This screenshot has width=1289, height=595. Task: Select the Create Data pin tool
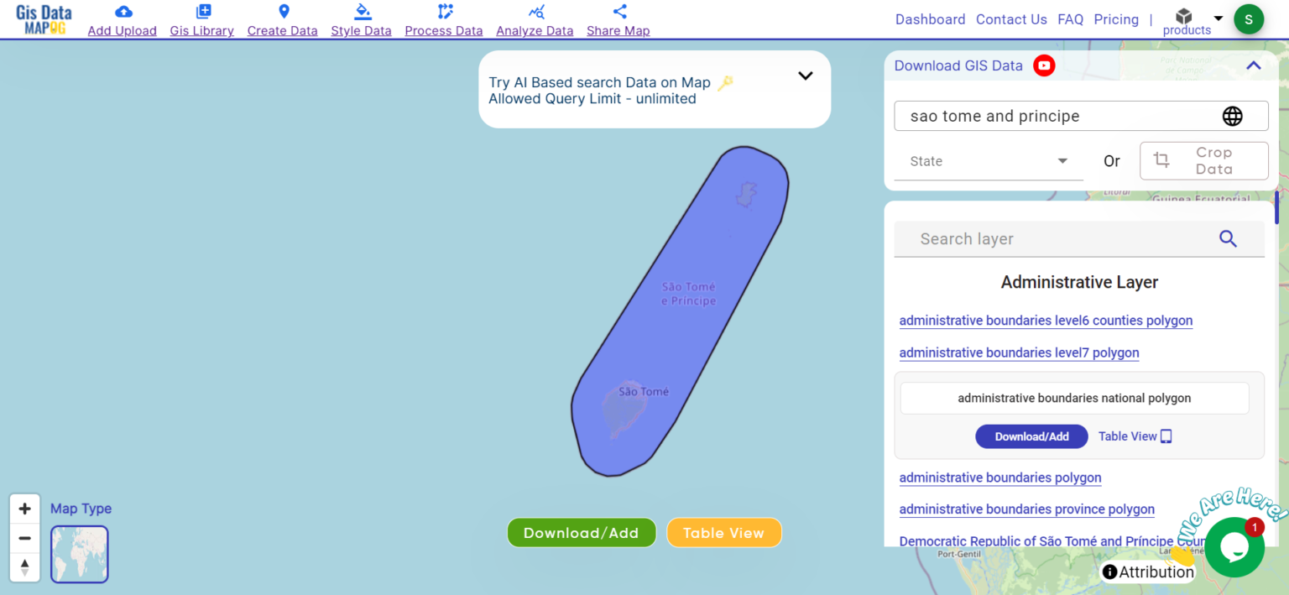tap(282, 18)
